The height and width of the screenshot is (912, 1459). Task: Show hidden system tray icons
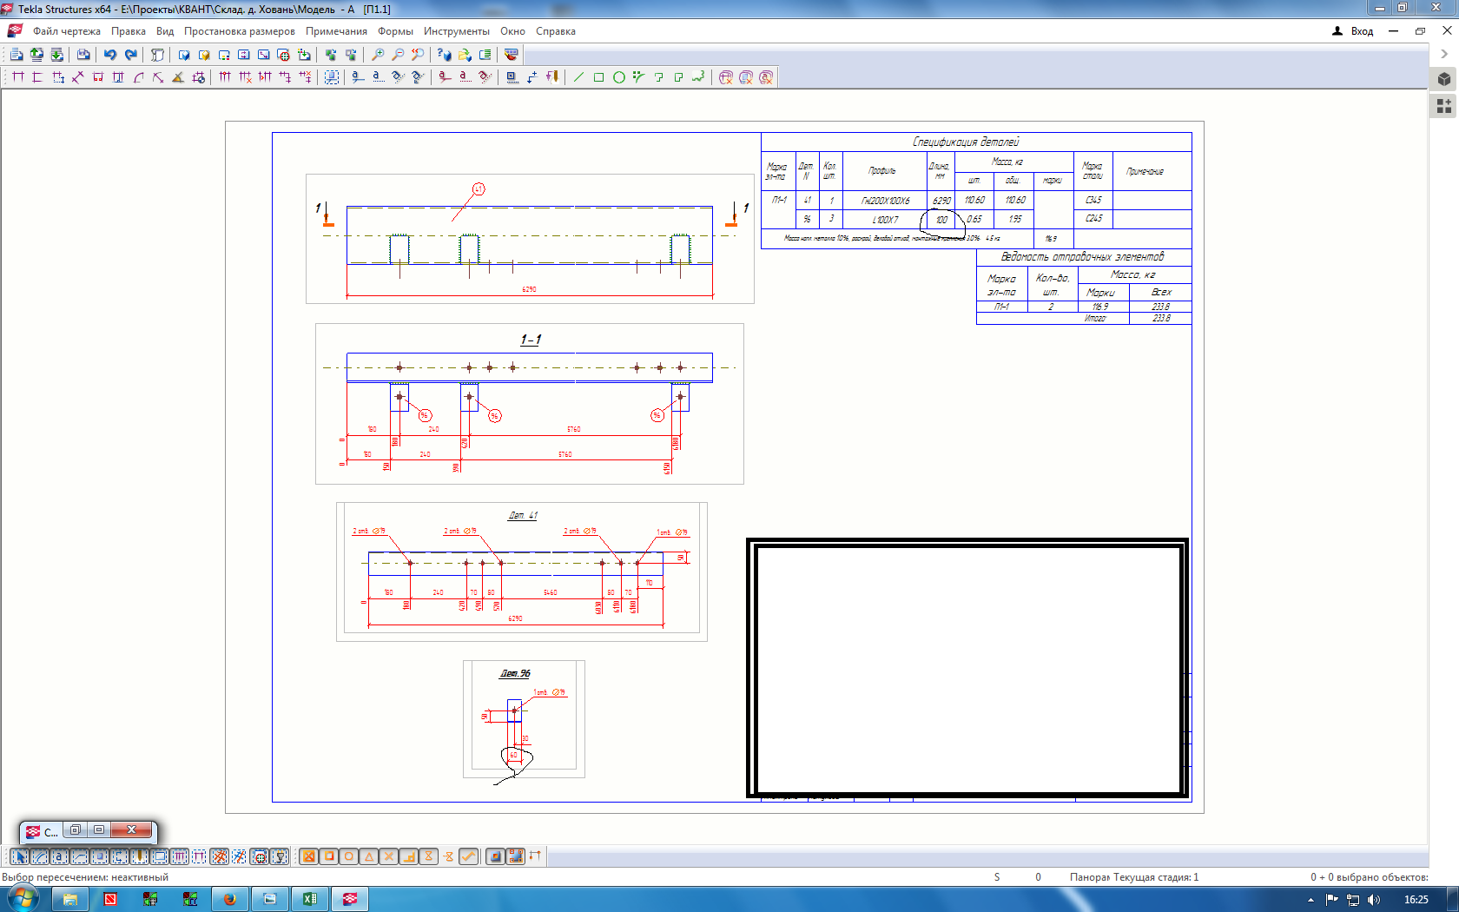(x=1310, y=900)
